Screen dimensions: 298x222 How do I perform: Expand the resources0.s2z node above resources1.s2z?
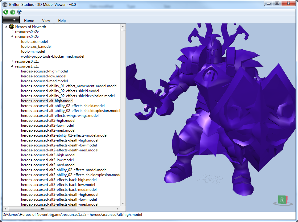point(12,61)
